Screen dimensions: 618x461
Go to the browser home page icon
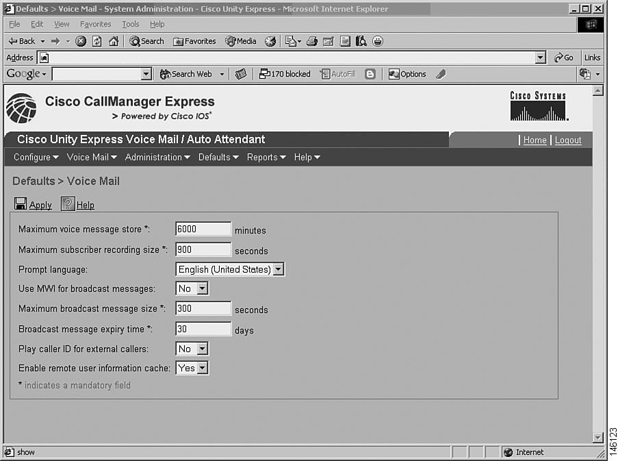114,41
